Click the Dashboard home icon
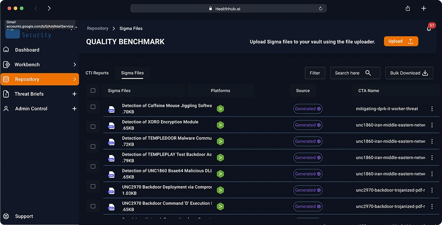 click(6, 49)
